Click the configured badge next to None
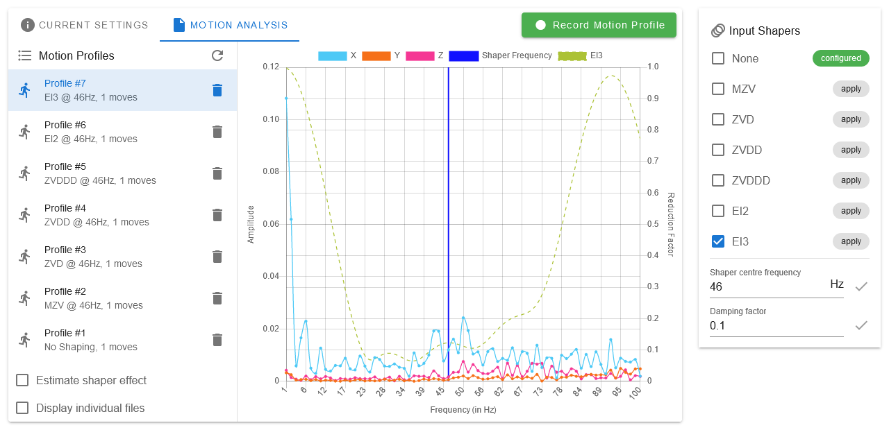Screen dimensions: 889x430 [x=841, y=58]
